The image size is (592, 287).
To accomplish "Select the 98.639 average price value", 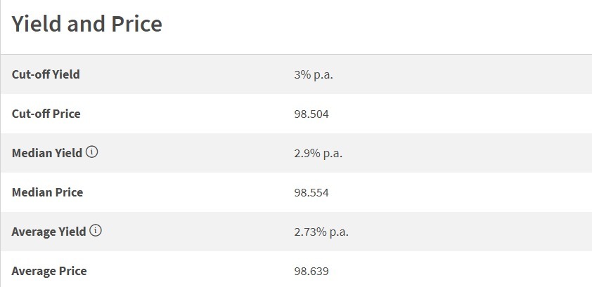I will pyautogui.click(x=311, y=271).
